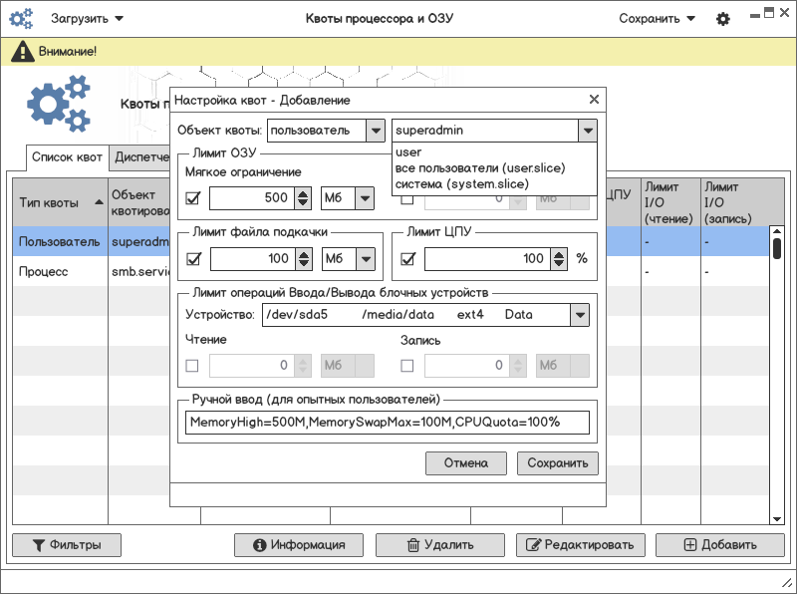Click the Filters funnel button
The image size is (797, 594).
tap(66, 545)
